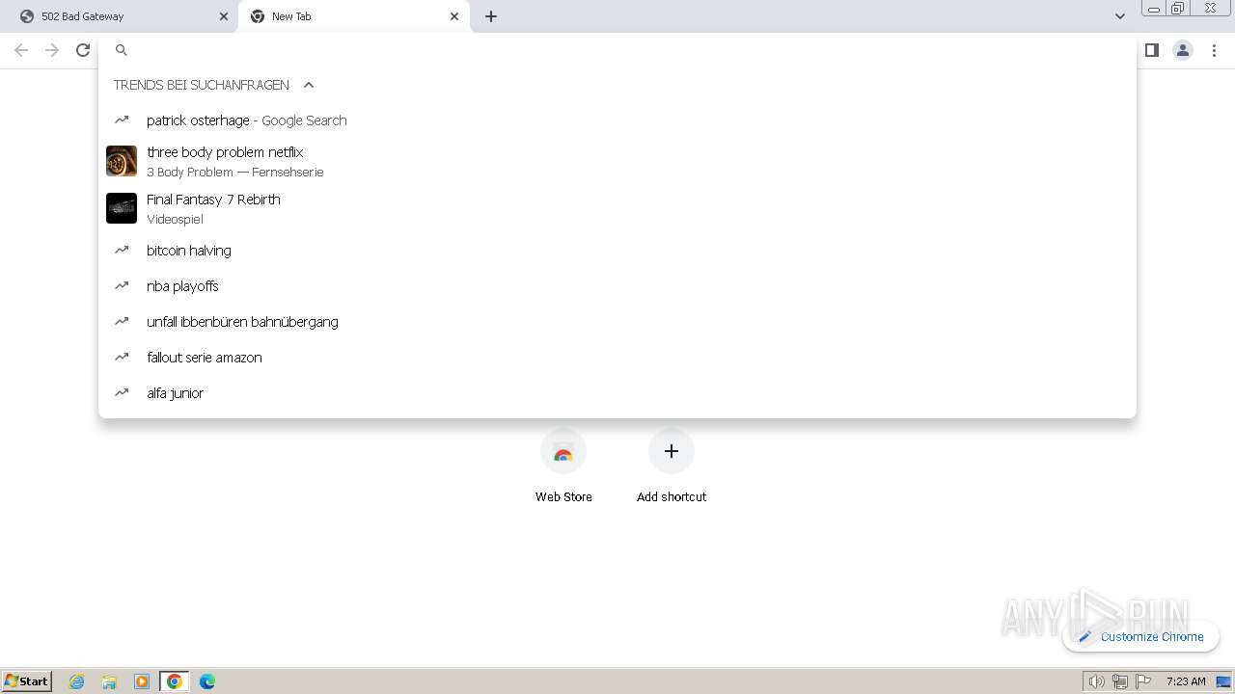Switch to the 502 Bad Gateway tab
The image size is (1235, 694).
tap(123, 16)
